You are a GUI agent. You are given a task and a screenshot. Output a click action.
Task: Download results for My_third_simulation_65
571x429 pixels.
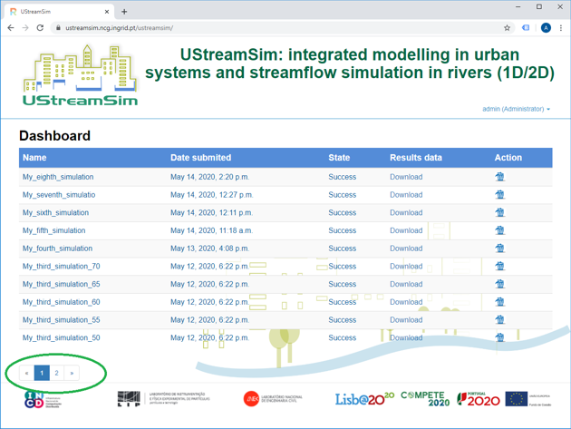click(406, 284)
